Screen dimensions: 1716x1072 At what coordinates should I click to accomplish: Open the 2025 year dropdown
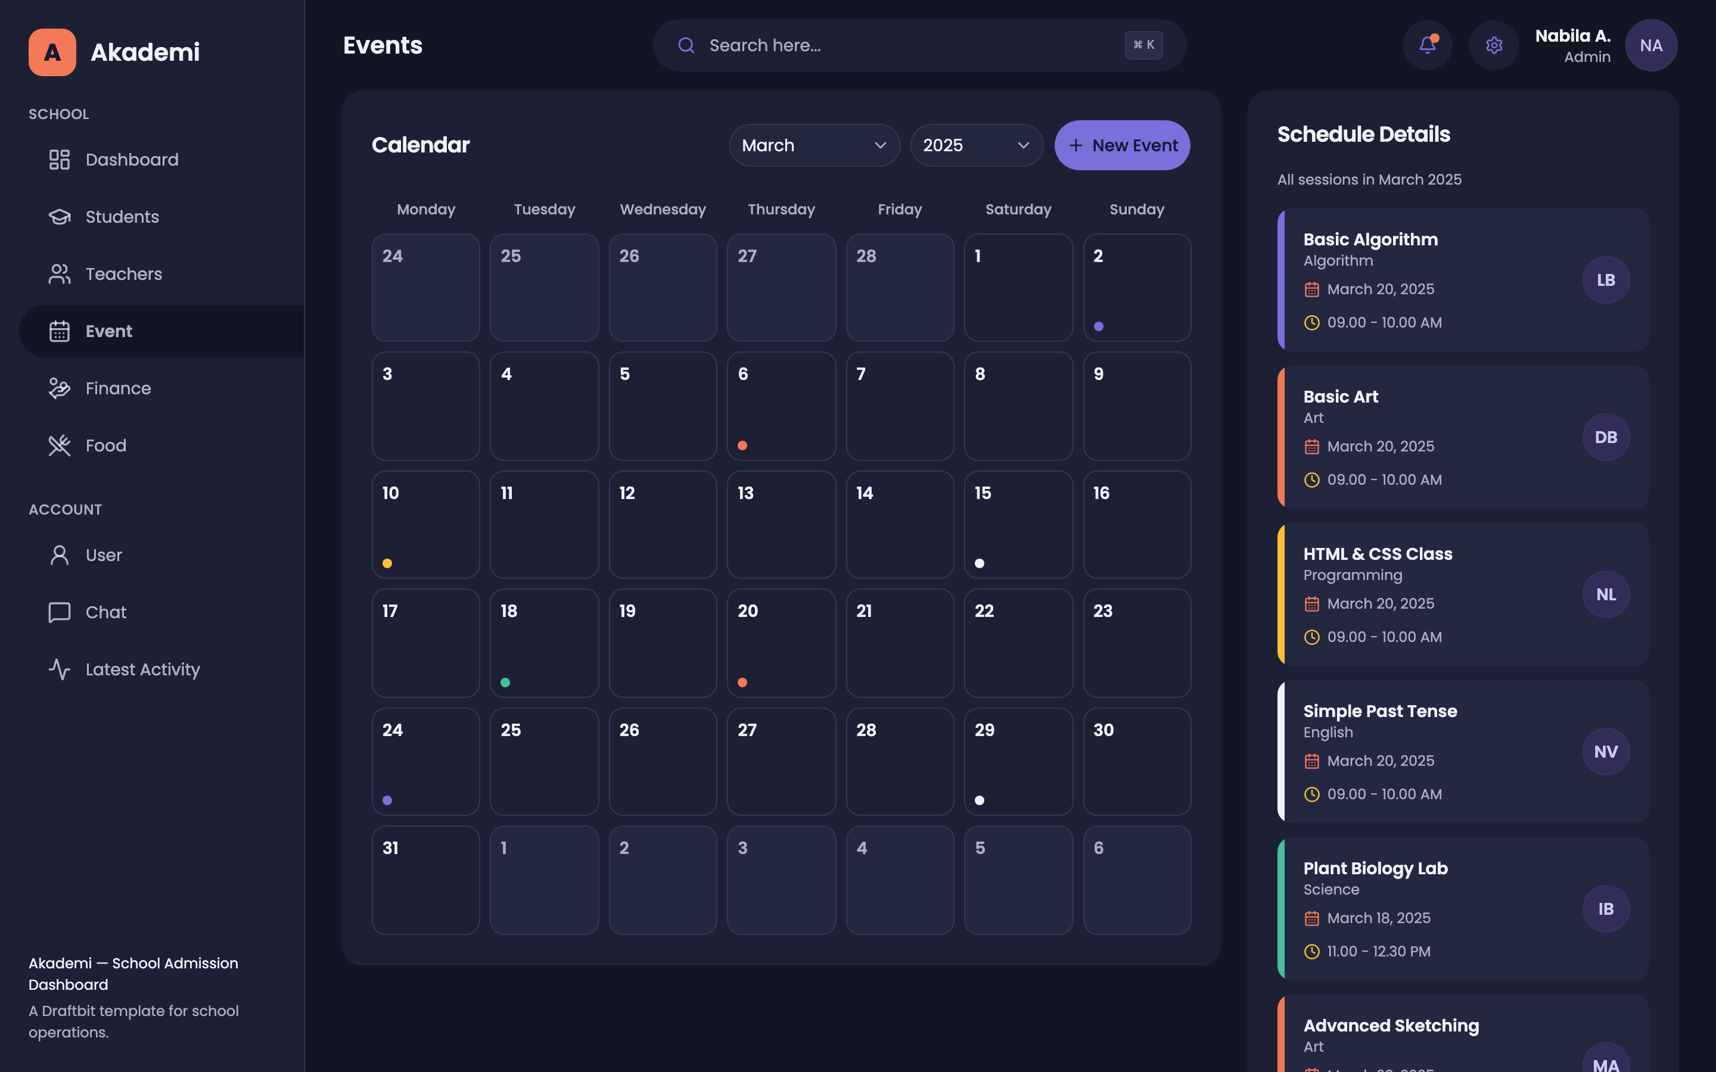(976, 145)
